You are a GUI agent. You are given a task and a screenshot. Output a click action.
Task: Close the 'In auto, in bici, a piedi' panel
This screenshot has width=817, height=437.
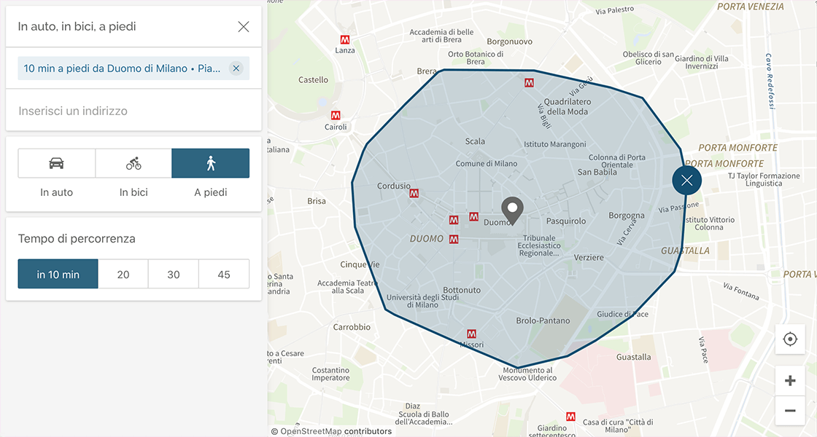pos(244,26)
